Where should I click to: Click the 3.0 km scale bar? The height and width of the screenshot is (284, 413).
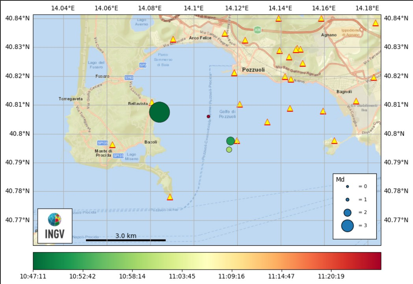126,239
